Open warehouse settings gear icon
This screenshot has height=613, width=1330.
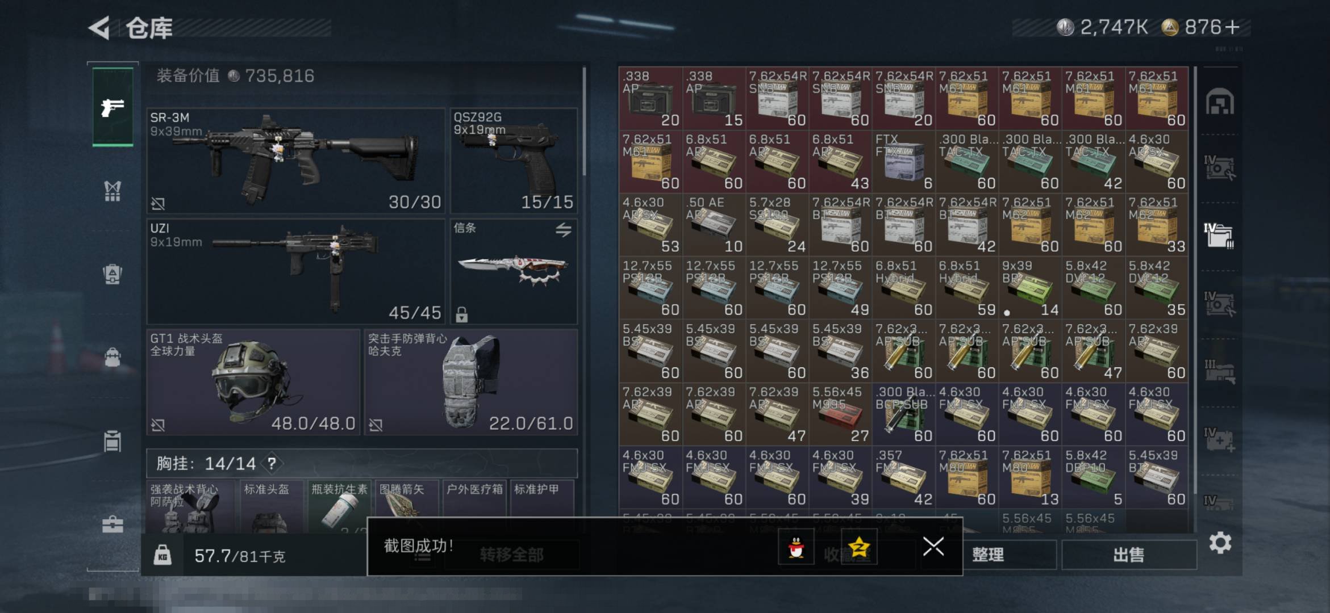pos(1220,543)
